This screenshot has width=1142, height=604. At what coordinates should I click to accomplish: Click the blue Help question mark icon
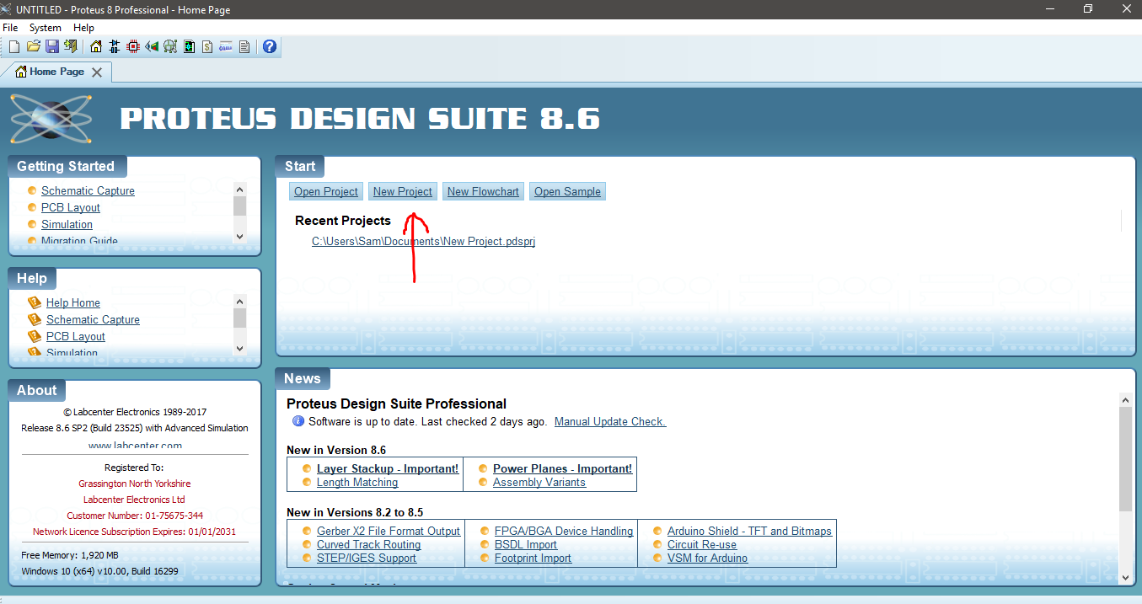[x=270, y=46]
